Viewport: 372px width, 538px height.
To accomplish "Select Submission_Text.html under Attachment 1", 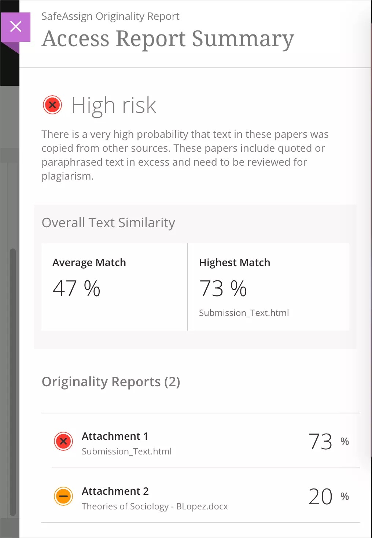I will click(x=126, y=452).
